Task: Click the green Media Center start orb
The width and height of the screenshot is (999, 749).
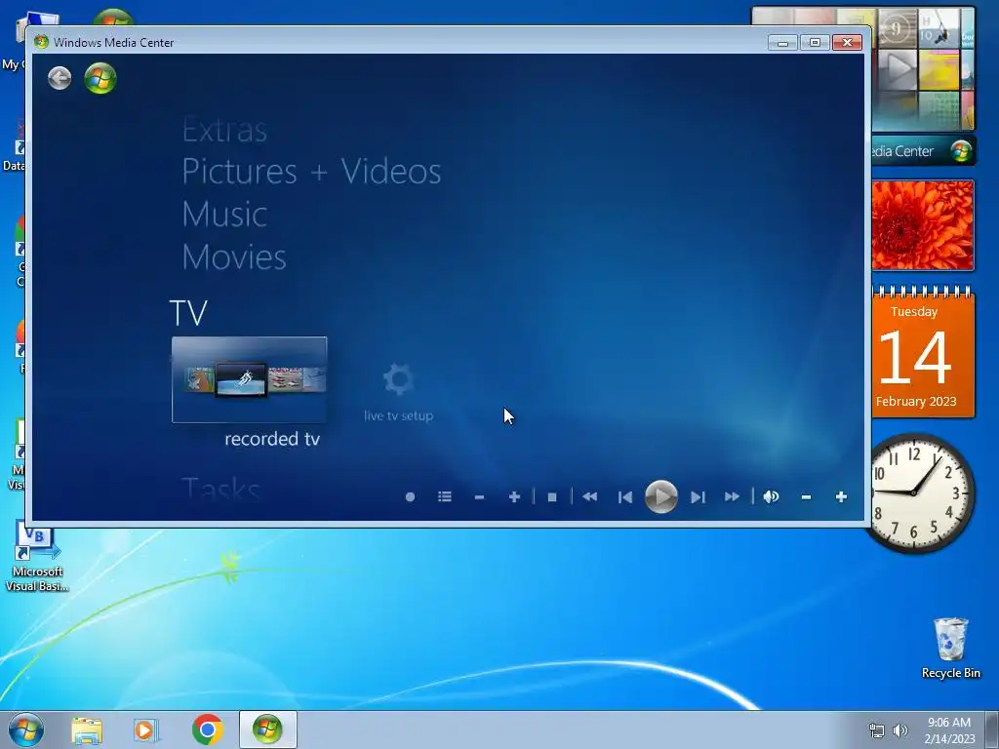Action: [100, 78]
